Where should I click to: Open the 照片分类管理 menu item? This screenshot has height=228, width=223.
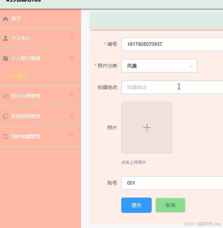pyautogui.click(x=40, y=96)
